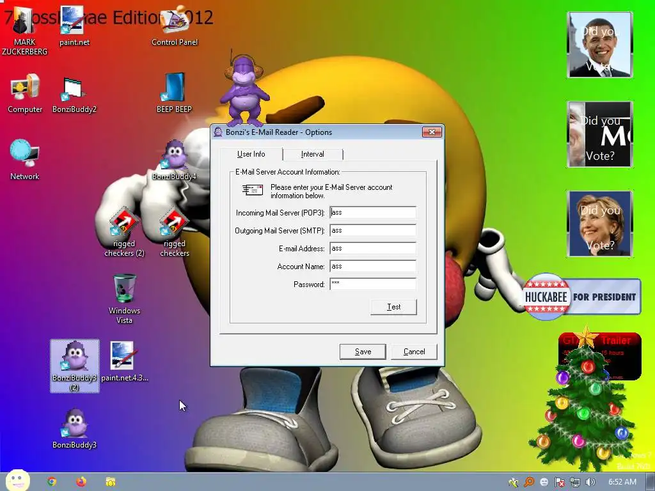
Task: Click the Hillary Did you Vote gadget
Action: (x=600, y=223)
